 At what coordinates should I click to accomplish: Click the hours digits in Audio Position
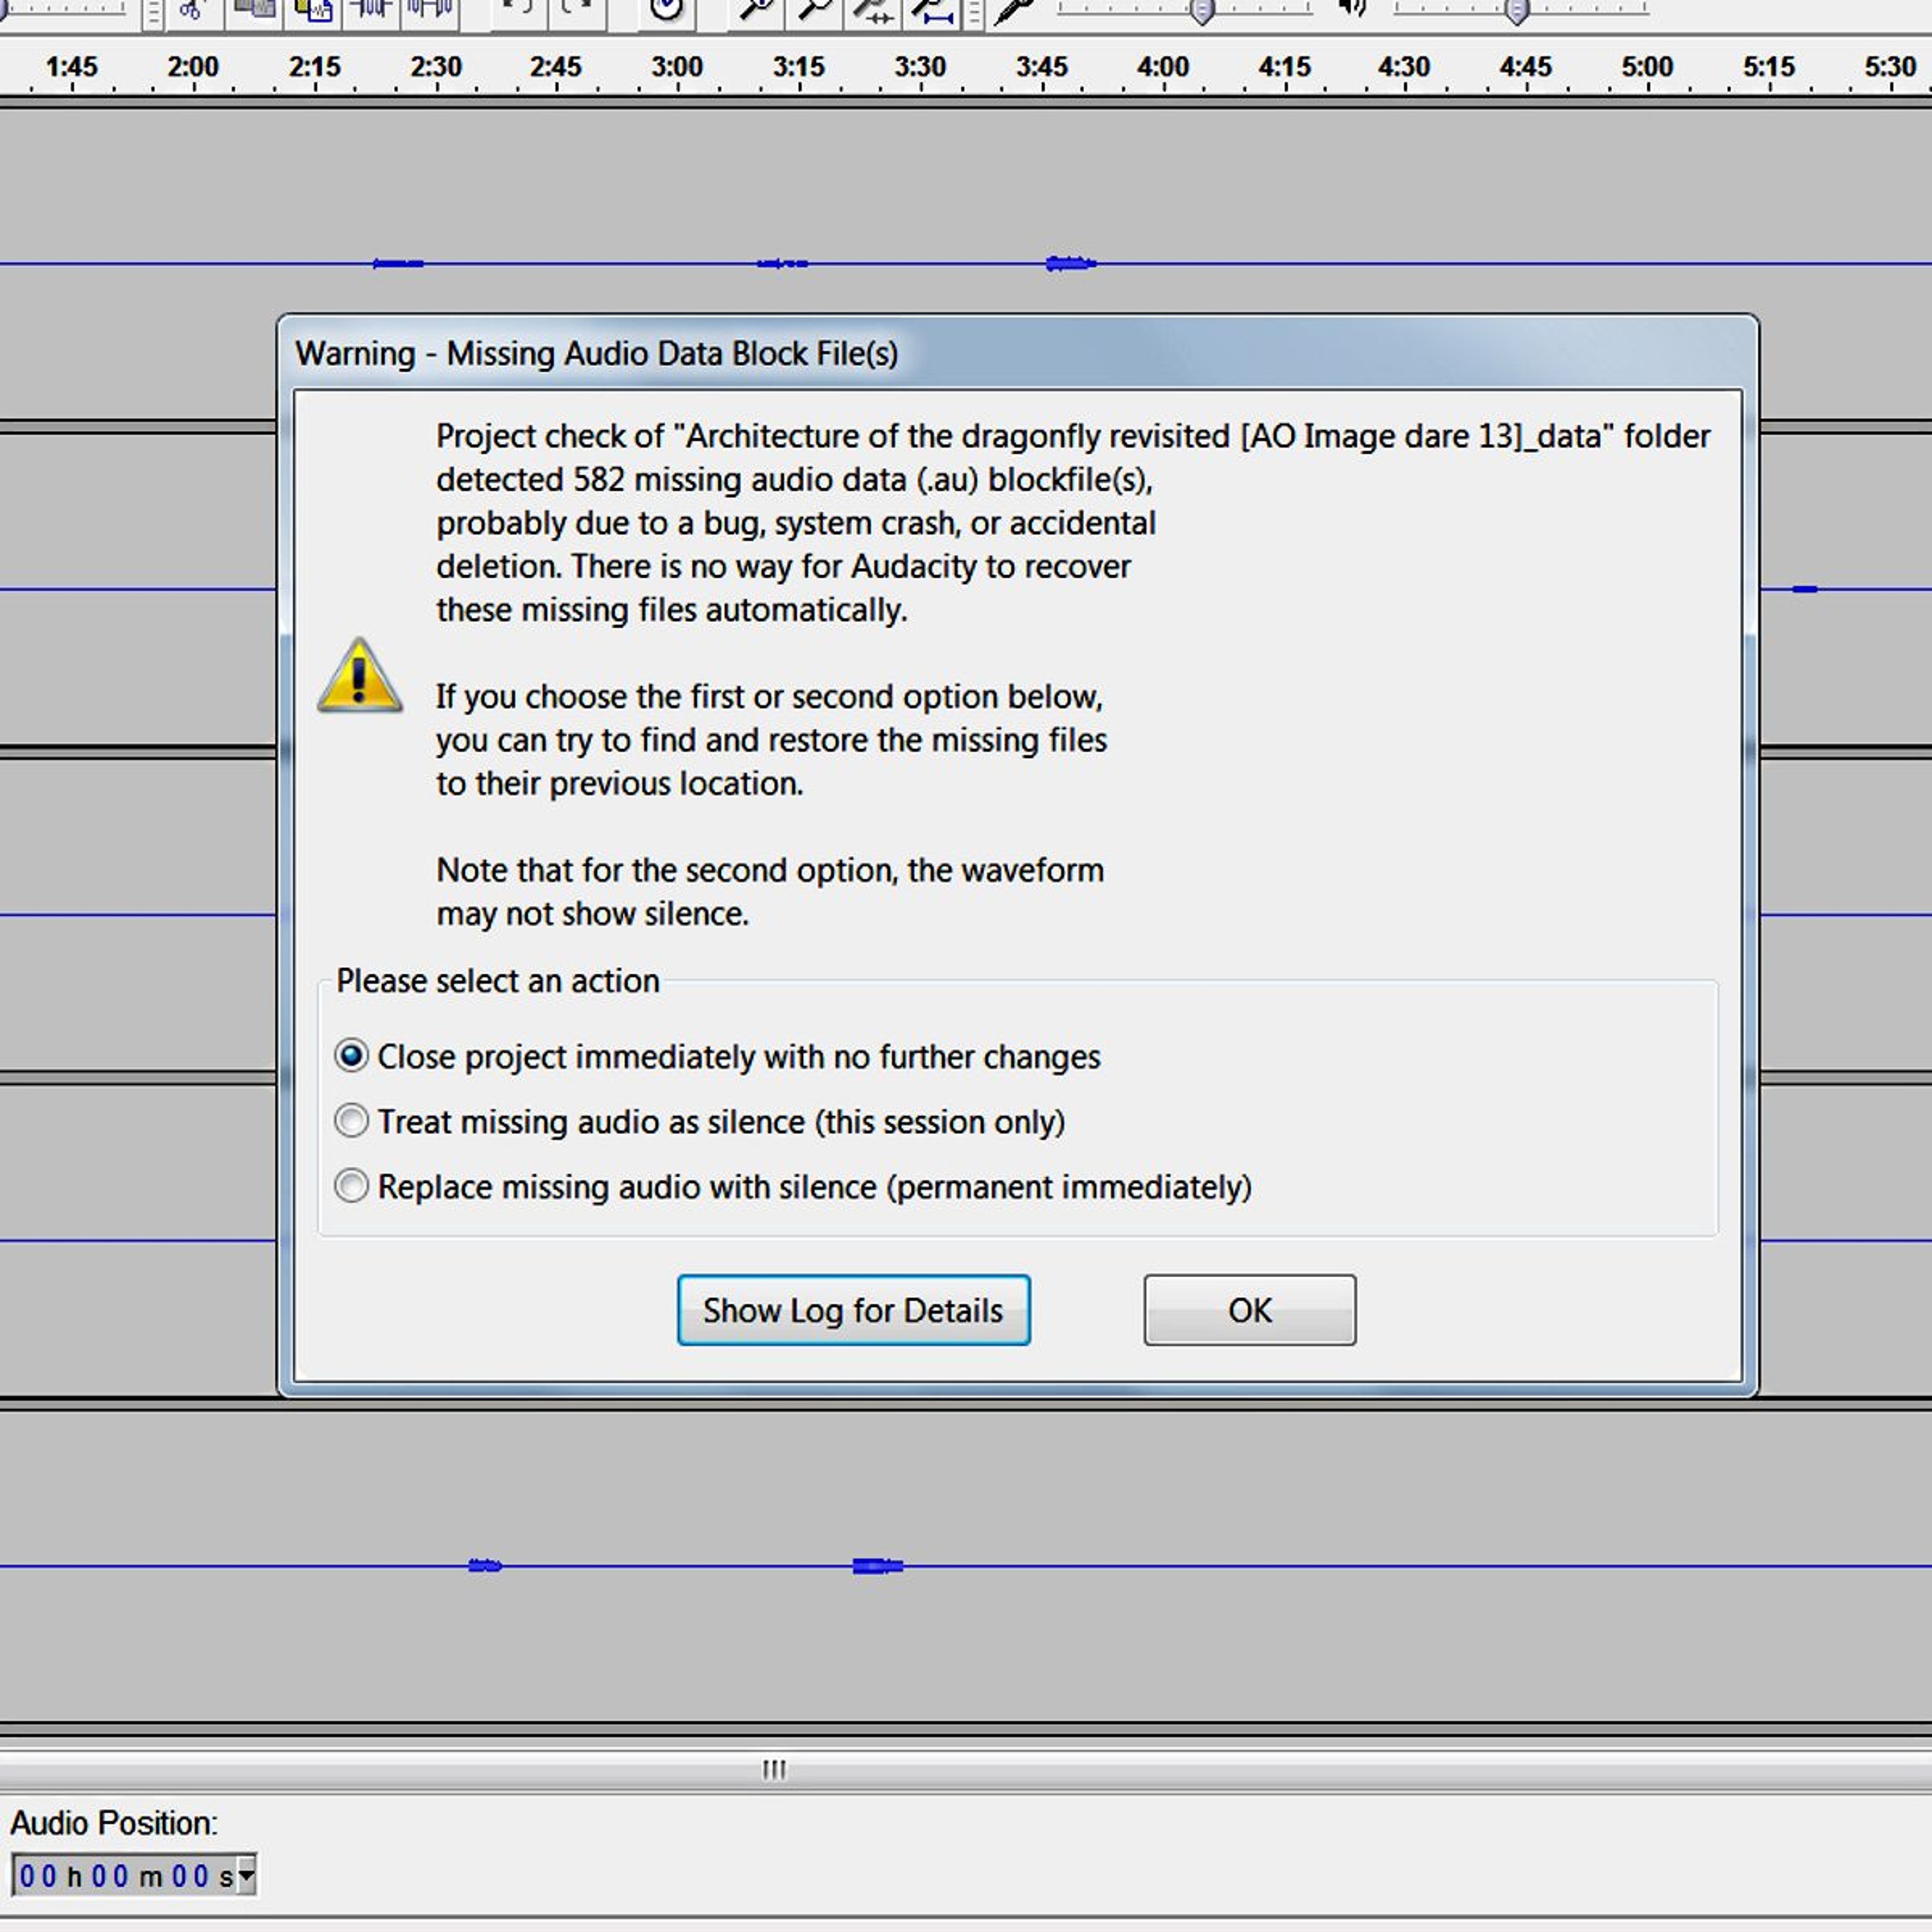(38, 1876)
